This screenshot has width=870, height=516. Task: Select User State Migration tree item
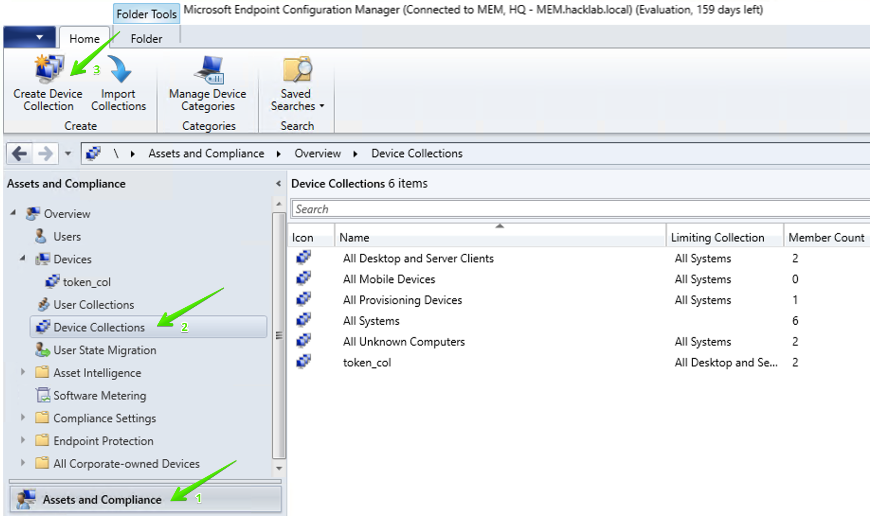coord(105,350)
